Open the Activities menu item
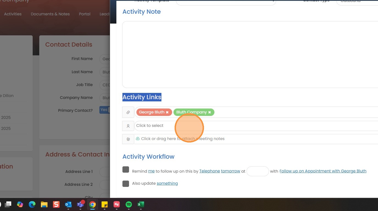This screenshot has width=378, height=211. pyautogui.click(x=13, y=14)
